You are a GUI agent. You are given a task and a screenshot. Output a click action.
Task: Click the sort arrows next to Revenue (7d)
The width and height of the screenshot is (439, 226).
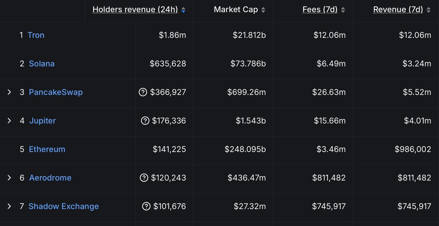click(x=428, y=10)
